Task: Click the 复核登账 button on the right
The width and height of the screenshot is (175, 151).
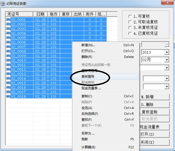Action: point(154,112)
